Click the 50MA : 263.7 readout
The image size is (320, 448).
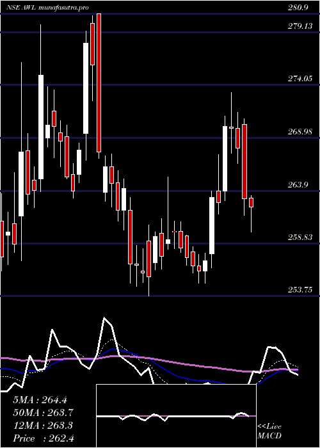[43, 413]
